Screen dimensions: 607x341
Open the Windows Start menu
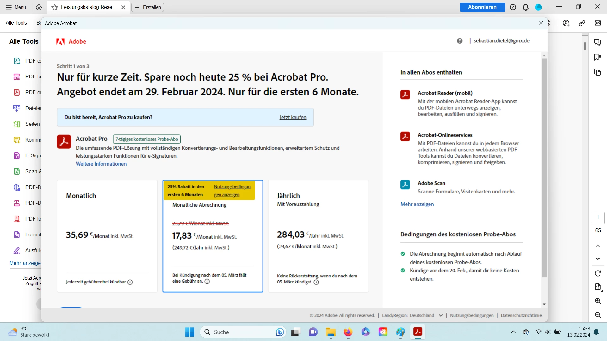pos(189,332)
